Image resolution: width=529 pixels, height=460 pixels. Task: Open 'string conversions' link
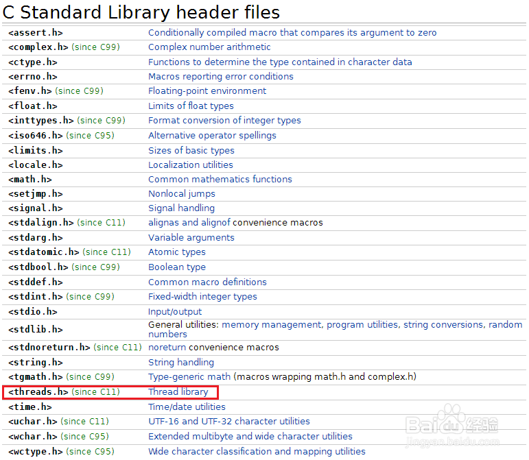coord(443,325)
